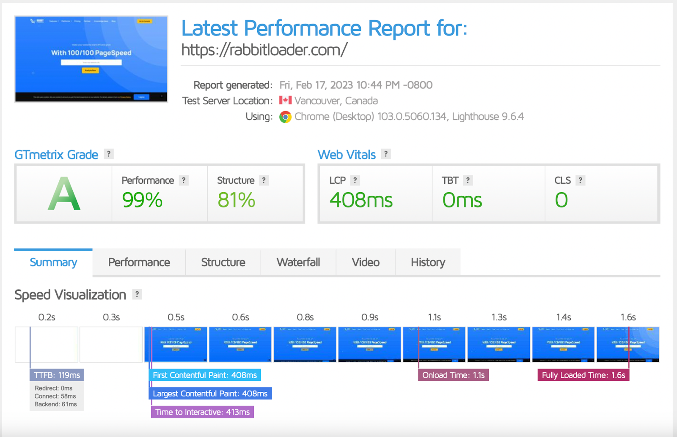The image size is (677, 437).
Task: Click the Performance score help icon
Action: pos(184,180)
